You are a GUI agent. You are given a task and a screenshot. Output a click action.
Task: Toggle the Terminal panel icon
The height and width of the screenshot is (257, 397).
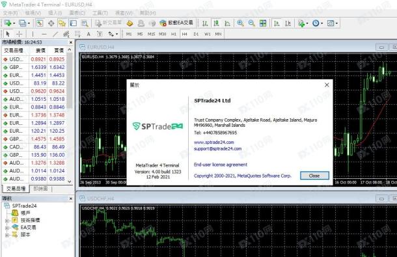pos(73,23)
